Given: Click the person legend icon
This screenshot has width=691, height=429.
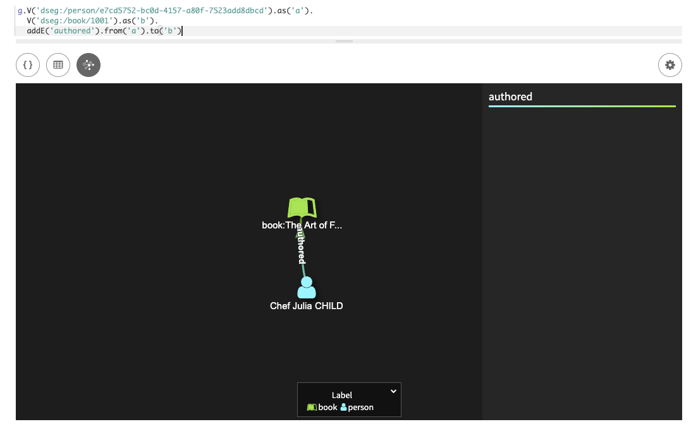Looking at the screenshot, I should [345, 407].
